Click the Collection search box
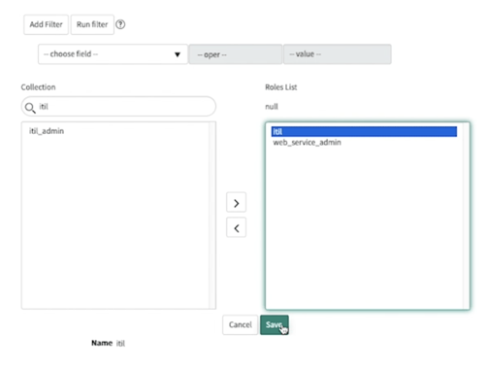The width and height of the screenshot is (485, 369). [118, 107]
